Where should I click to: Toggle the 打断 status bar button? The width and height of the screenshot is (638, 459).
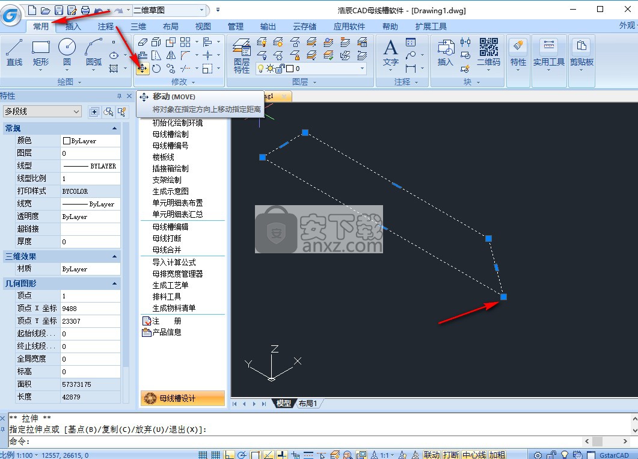pyautogui.click(x=451, y=455)
